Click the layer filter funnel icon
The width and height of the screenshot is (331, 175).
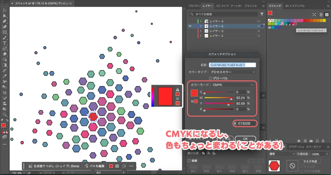coord(262,14)
